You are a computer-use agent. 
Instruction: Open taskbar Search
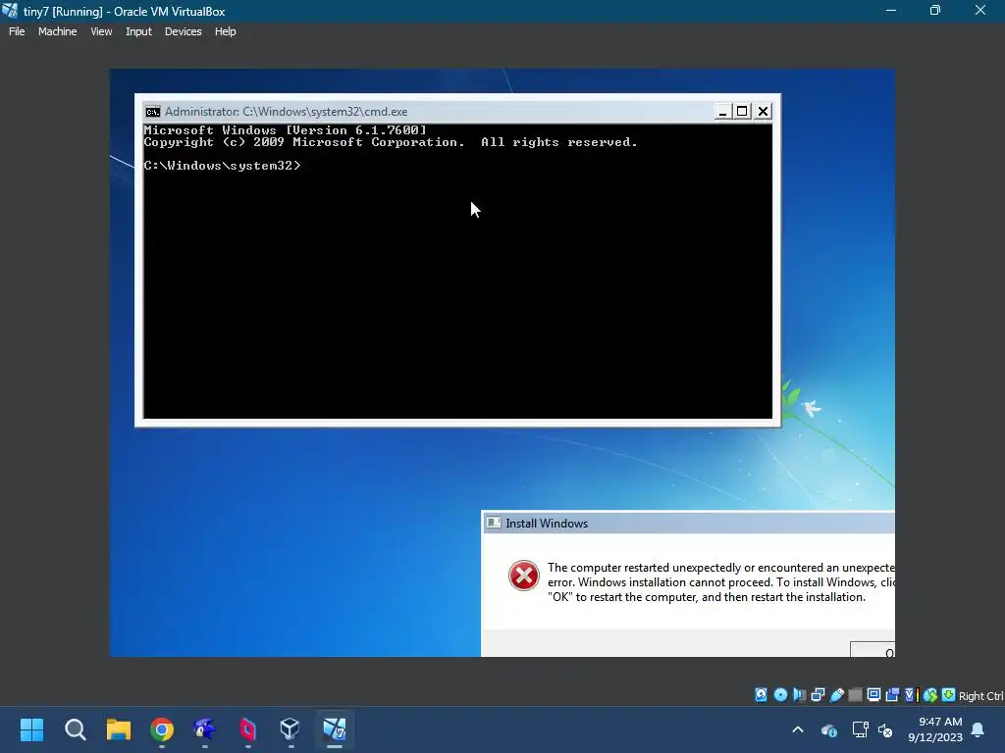pos(75,729)
